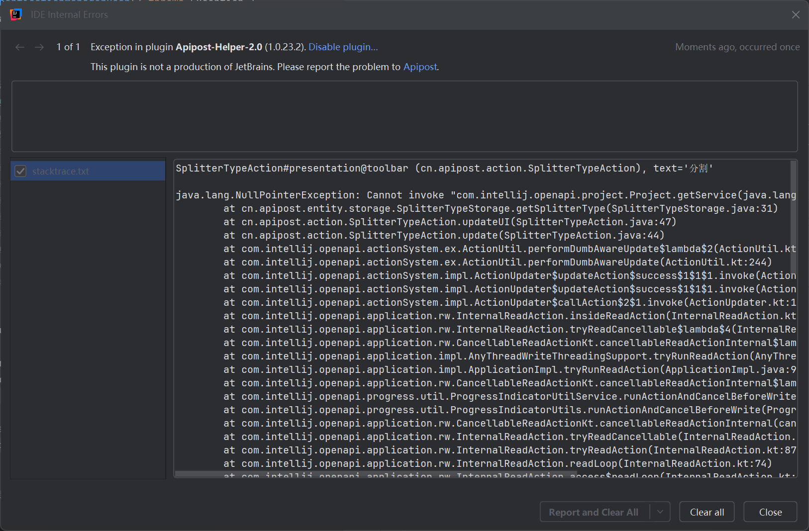Click the AnyThreadWriteThreadingSupport.tryRunReadAction line

[509, 356]
